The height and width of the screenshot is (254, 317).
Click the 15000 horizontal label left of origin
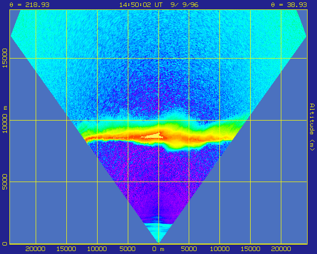pyautogui.click(x=66, y=249)
